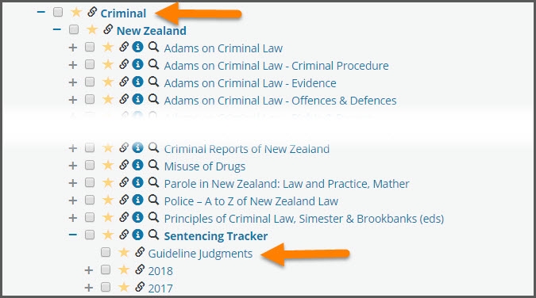Viewport: 536px width, 298px height.
Task: Click search icon for Adams on Criminal Law - Evidence
Action: tap(153, 82)
